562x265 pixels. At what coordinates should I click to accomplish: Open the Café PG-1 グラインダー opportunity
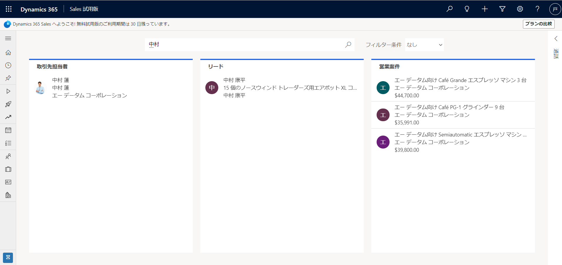(x=453, y=115)
